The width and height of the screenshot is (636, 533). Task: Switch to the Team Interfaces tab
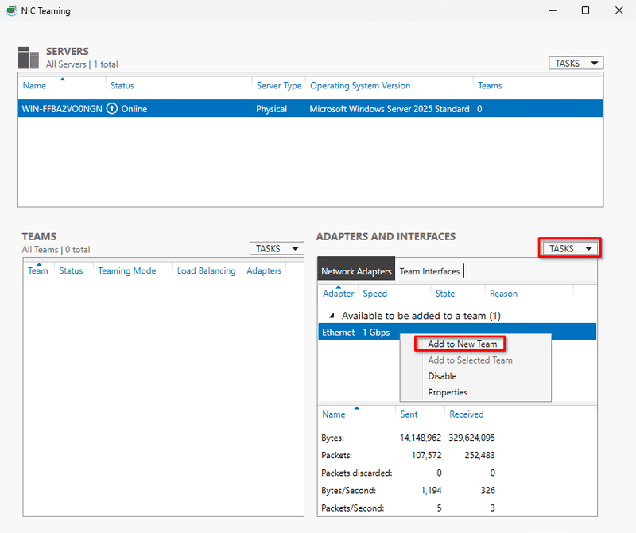(430, 270)
